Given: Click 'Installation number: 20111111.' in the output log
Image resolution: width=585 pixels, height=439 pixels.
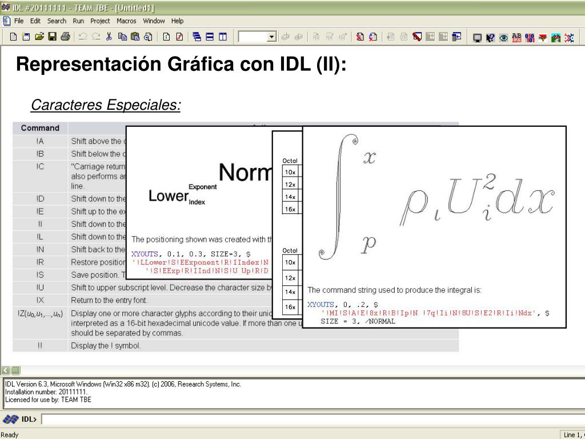Looking at the screenshot, I should 46,392.
